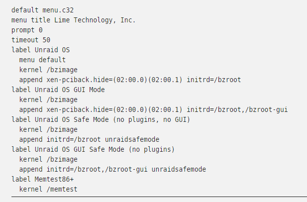This screenshot has width=307, height=202.
Task: Click the text 'initrd=/bzroot' in first append
Action: [x=214, y=80]
